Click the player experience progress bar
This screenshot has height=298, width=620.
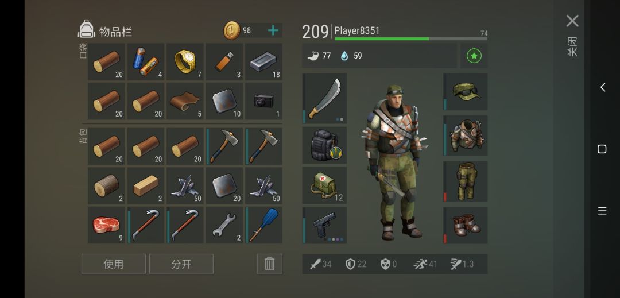[x=411, y=38]
